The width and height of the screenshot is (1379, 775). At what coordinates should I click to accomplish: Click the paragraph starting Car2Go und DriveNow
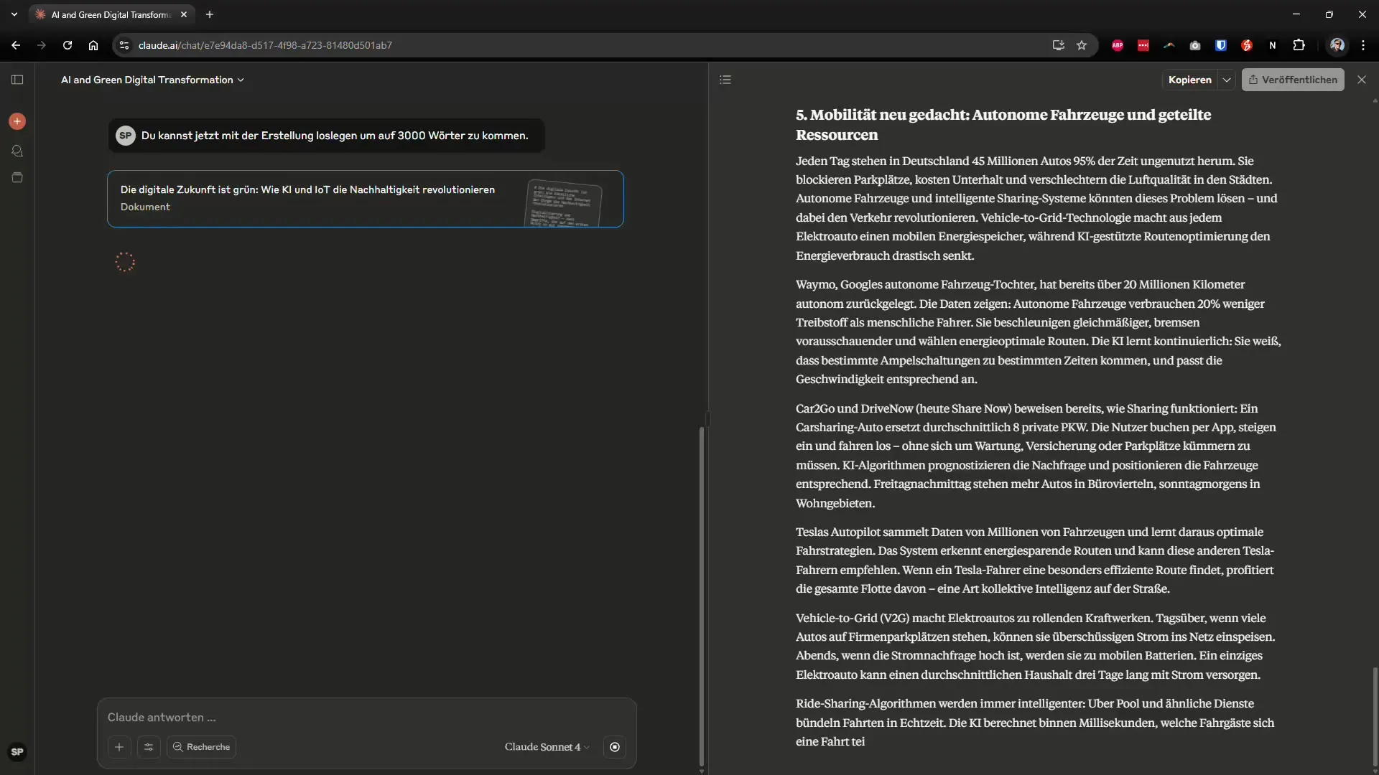1036,456
